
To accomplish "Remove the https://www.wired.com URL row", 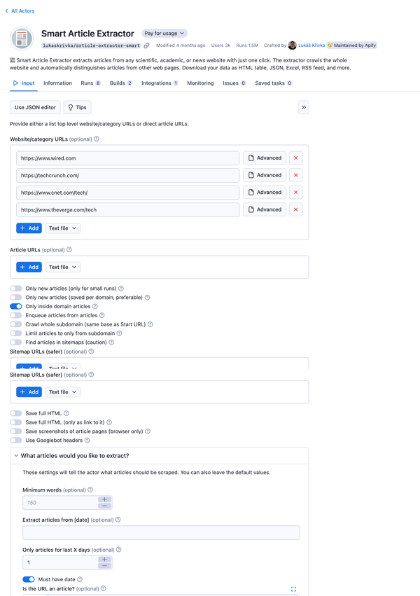I will (295, 158).
